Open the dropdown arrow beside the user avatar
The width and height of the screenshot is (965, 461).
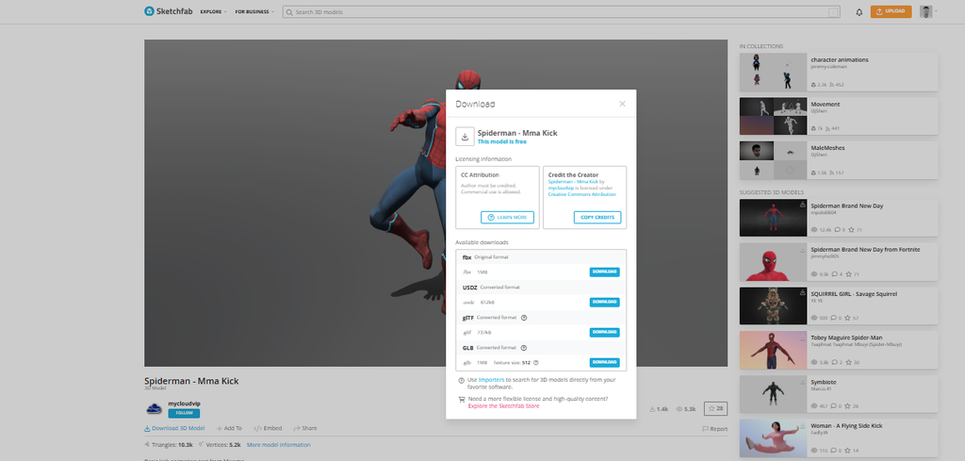coord(936,11)
